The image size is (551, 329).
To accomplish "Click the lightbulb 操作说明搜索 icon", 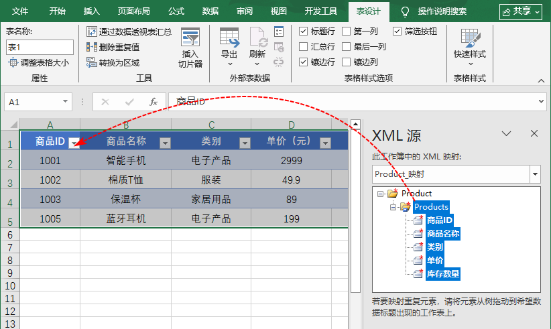I will [x=405, y=12].
